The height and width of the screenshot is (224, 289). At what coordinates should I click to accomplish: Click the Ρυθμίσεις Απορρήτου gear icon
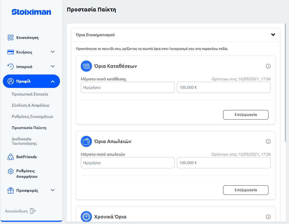coord(11,171)
